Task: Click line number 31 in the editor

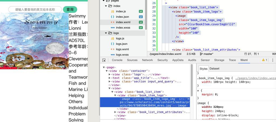Action: 154,24
